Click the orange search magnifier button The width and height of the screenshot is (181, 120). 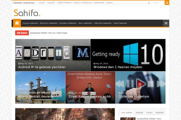(167, 3)
